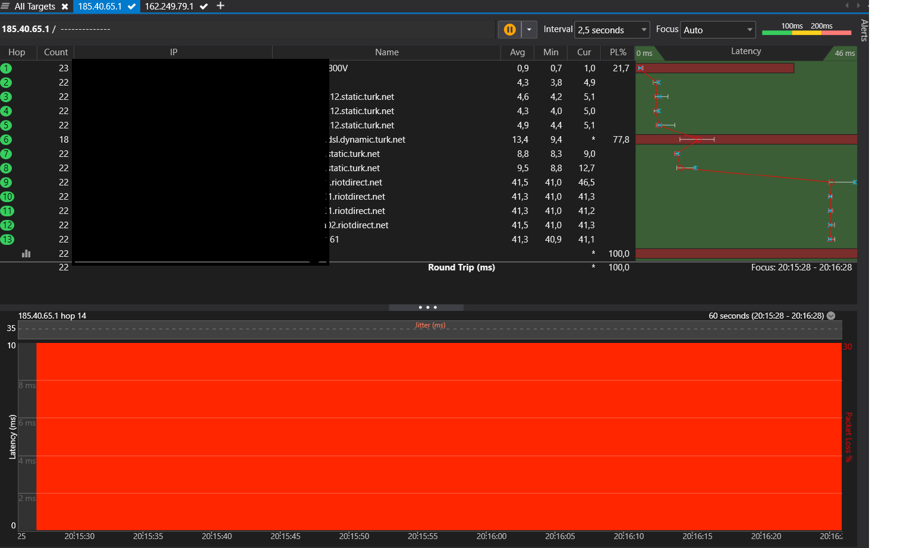This screenshot has width=913, height=548.
Task: Sort by the PL% column header
Action: tap(618, 52)
